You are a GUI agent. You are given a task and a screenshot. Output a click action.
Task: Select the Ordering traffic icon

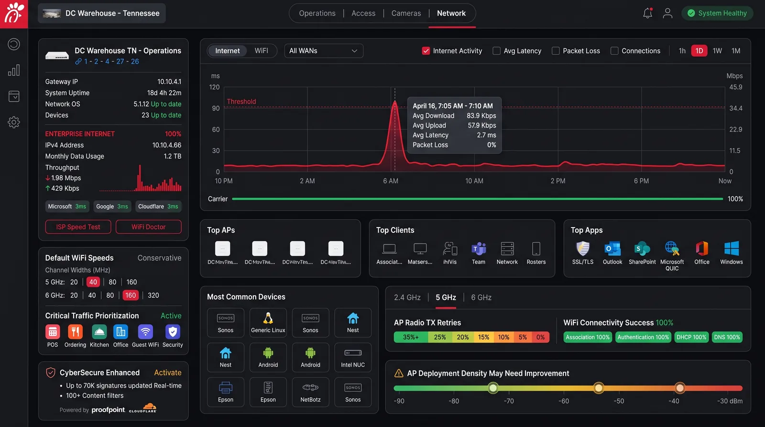[75, 331]
